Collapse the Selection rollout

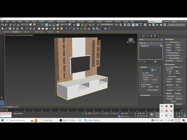144,67
